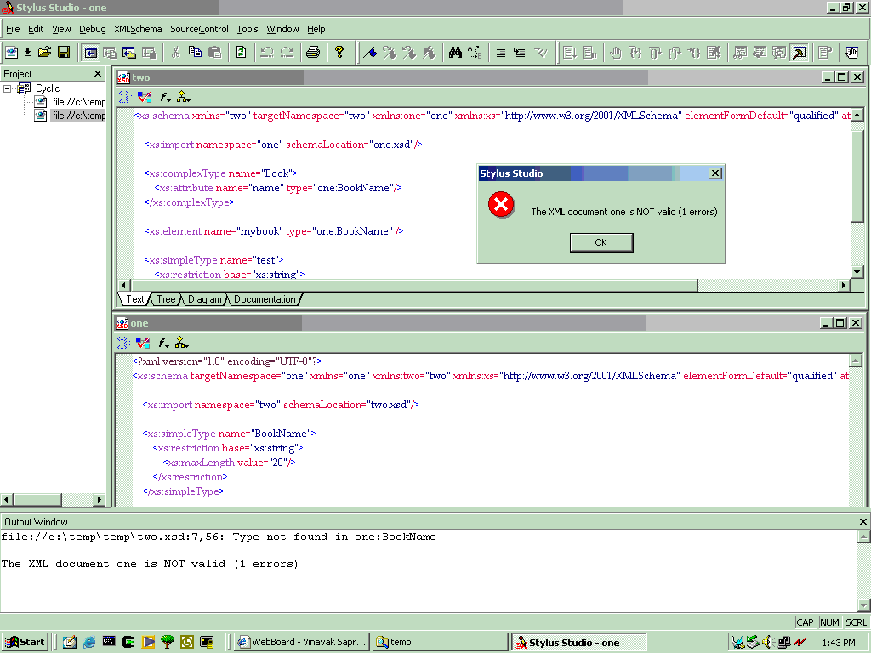
Task: Open the File menu
Action: click(13, 29)
